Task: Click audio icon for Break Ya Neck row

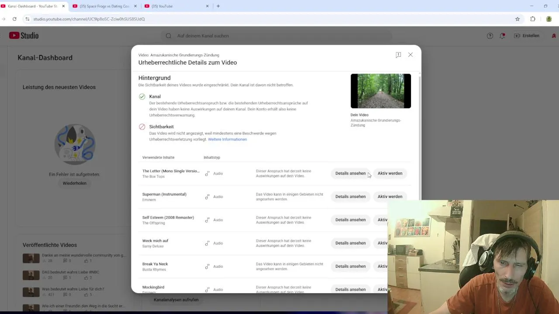Action: click(207, 266)
